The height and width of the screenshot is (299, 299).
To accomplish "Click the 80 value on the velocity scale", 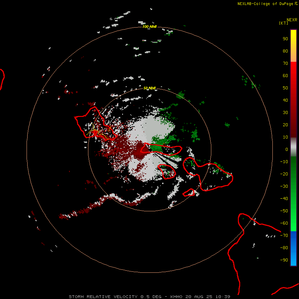I will pos(285,51).
